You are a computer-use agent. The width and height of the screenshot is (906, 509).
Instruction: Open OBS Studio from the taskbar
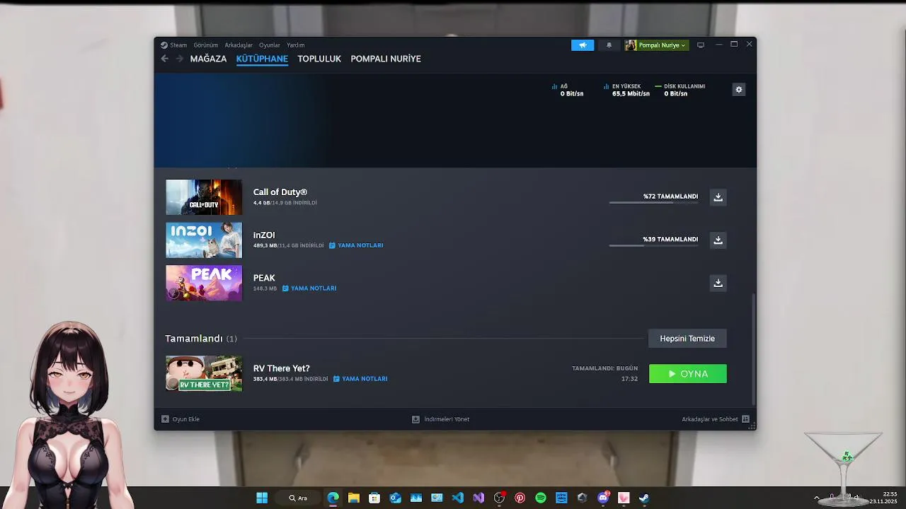[499, 498]
